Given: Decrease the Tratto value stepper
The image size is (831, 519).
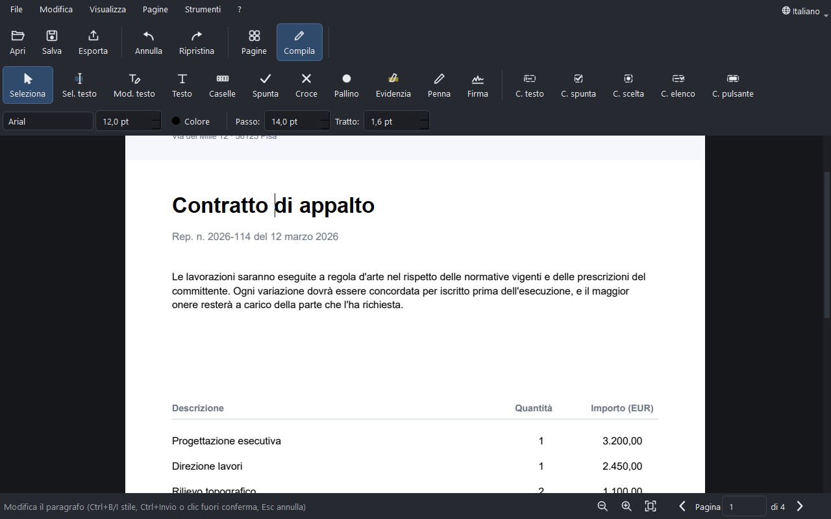Looking at the screenshot, I should [425, 126].
